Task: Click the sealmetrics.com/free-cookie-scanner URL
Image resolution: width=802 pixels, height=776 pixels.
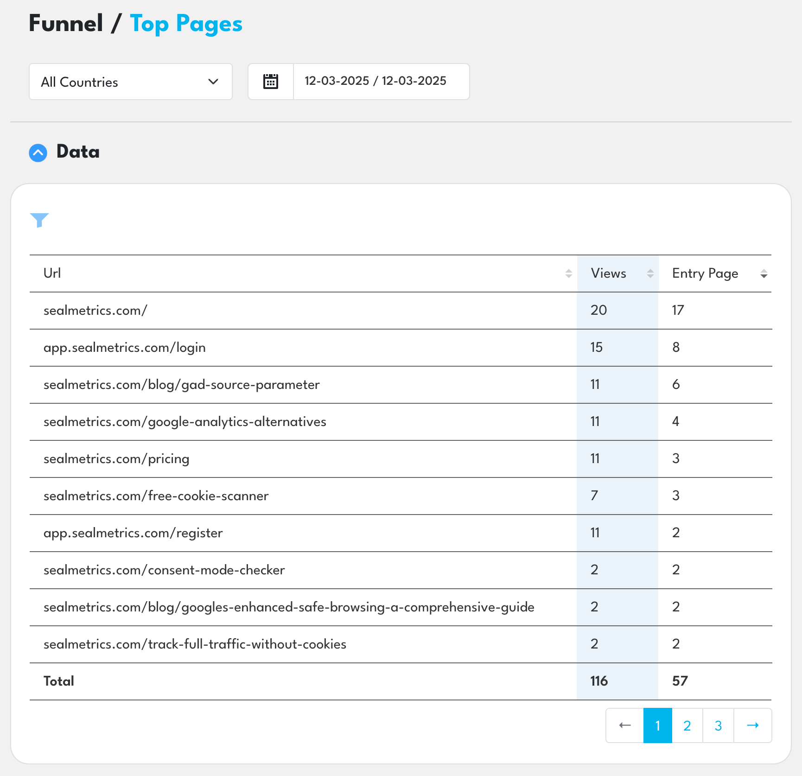Action: [x=156, y=496]
